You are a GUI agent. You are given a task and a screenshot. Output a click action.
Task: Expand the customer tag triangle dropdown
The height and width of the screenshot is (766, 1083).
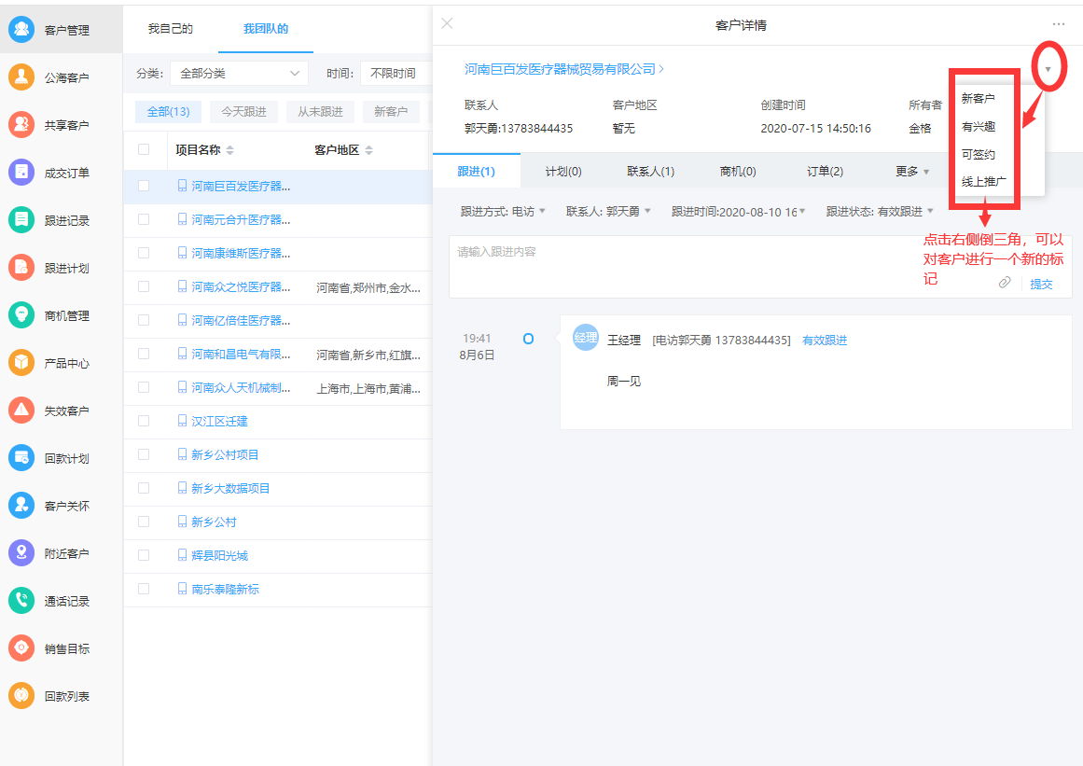1048,68
